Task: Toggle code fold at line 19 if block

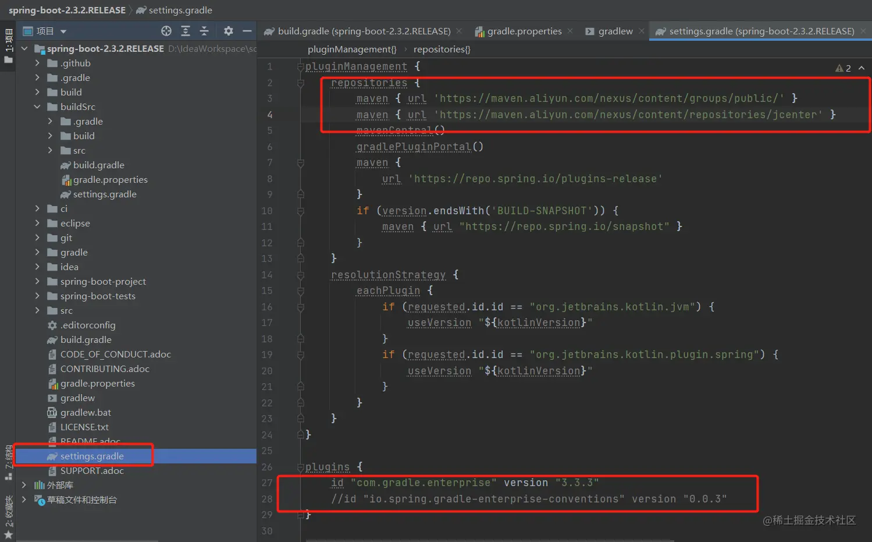Action: [301, 355]
